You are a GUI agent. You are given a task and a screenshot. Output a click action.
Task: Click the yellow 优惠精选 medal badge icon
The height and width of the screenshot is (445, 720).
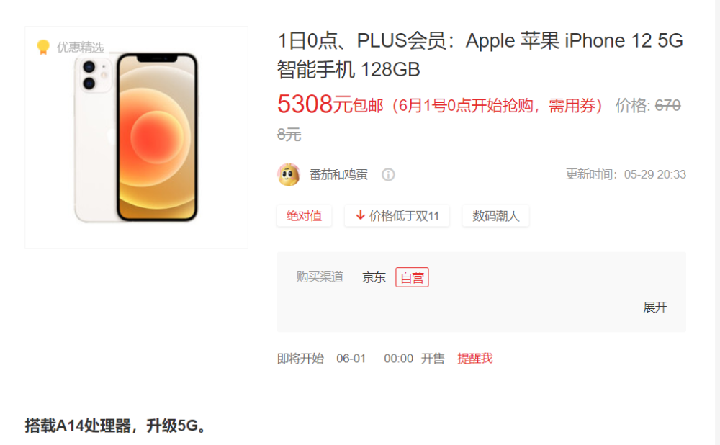click(x=43, y=47)
